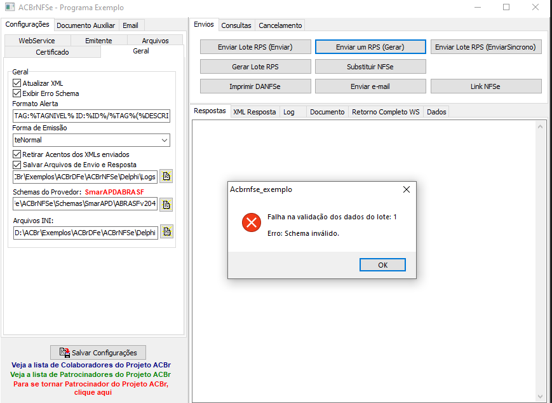Toggle the Atualizar XML checkbox
This screenshot has width=552, height=403.
17,83
